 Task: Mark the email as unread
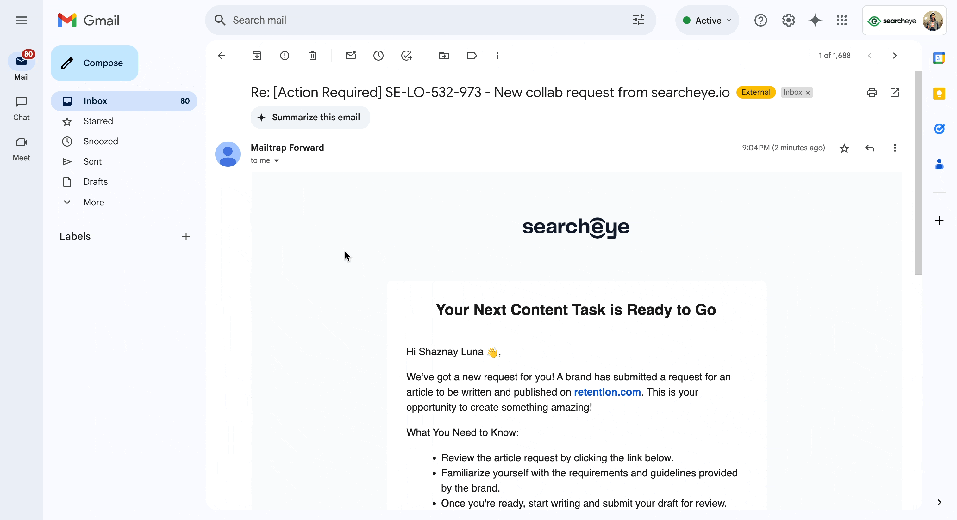coord(350,56)
